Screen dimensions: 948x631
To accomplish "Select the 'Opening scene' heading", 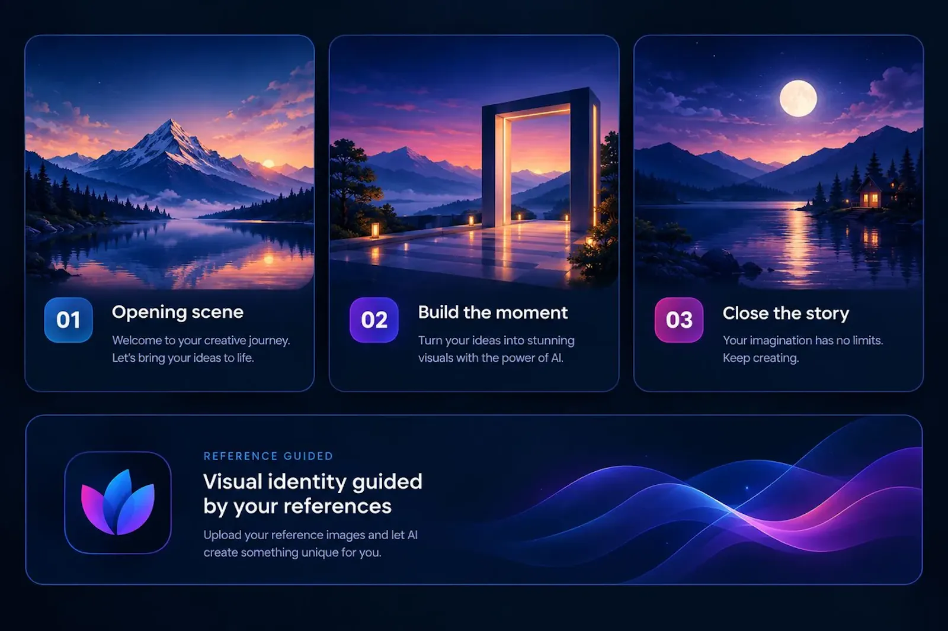I will coord(178,312).
